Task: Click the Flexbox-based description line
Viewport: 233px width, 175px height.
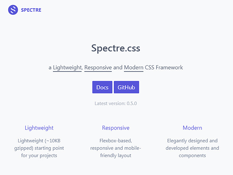Action: click(116, 141)
